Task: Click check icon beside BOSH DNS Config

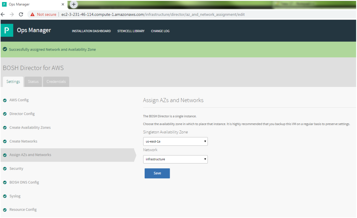Action: [5, 183]
